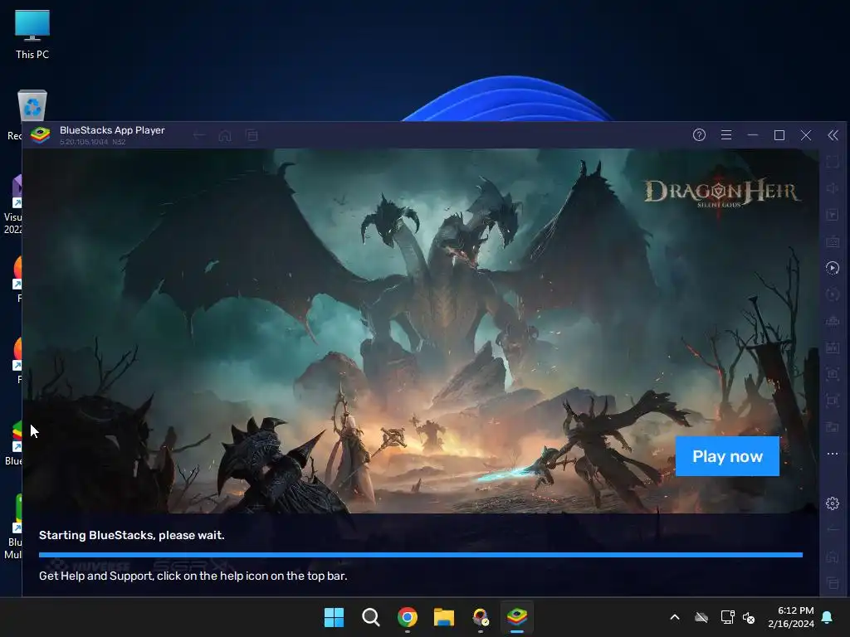The width and height of the screenshot is (850, 637).
Task: Click the dimmed circular icon below the play icon
Action: 833,294
